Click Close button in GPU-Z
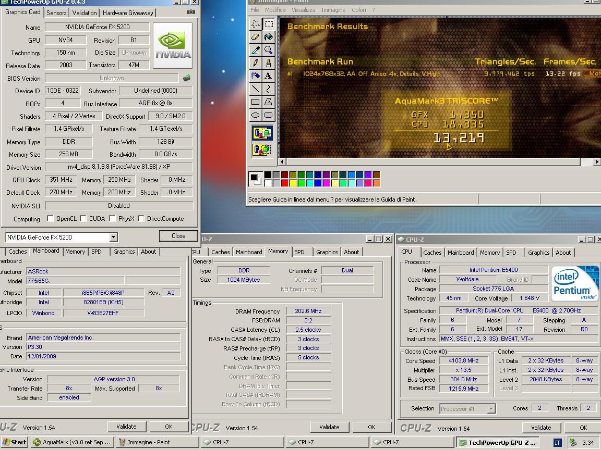This screenshot has height=450, width=601. tap(178, 236)
